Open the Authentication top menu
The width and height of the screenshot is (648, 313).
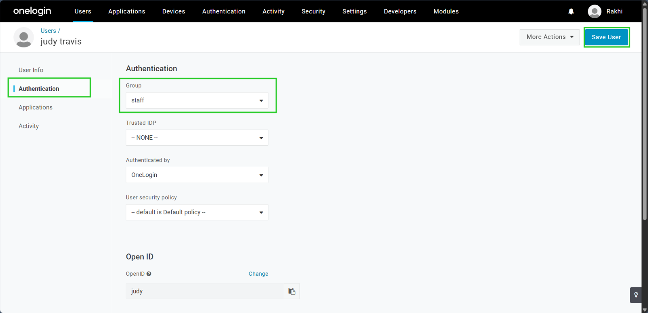click(x=224, y=11)
